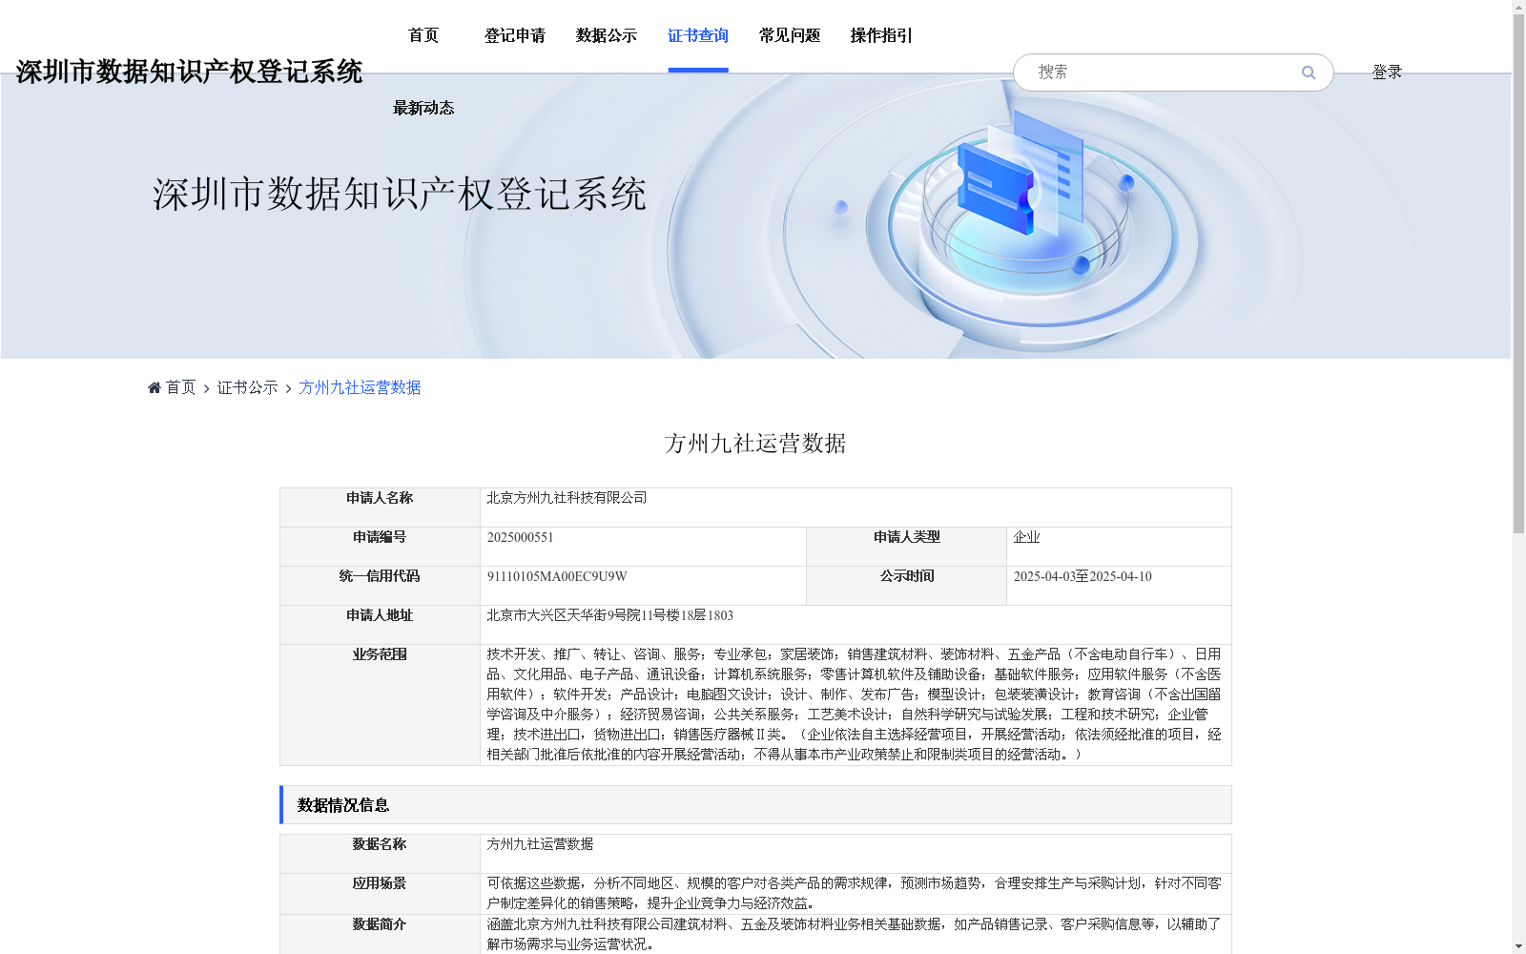This screenshot has height=954, width=1526.
Task: Open the 操作指引 menu item
Action: pyautogui.click(x=881, y=35)
